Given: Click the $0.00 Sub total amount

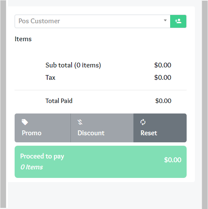Looking at the screenshot, I should (x=163, y=65).
